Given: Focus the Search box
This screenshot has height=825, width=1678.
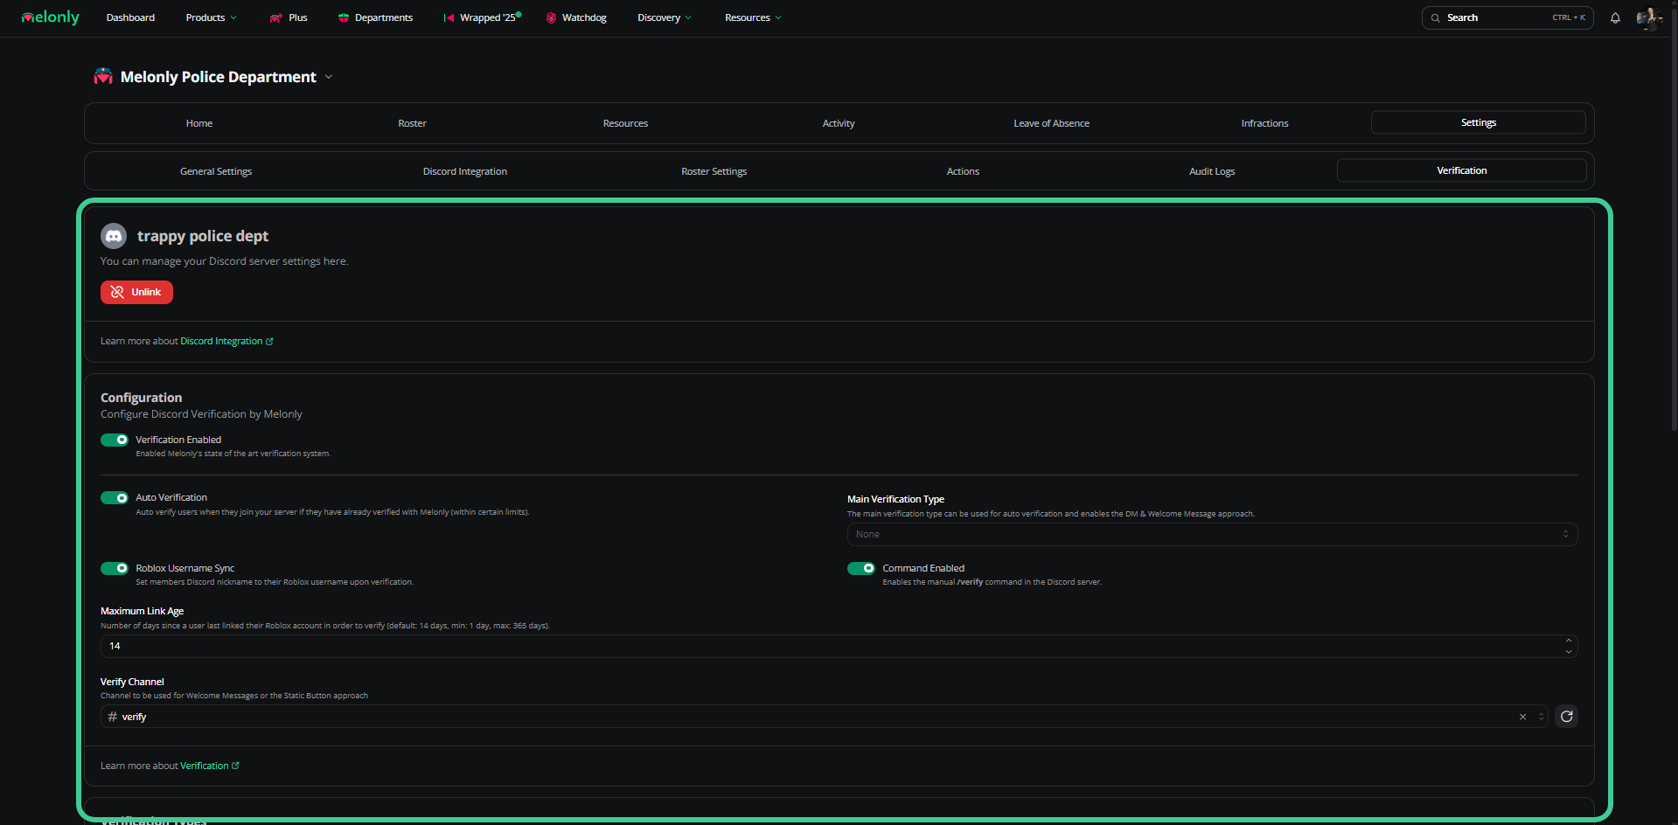Looking at the screenshot, I should coord(1507,17).
